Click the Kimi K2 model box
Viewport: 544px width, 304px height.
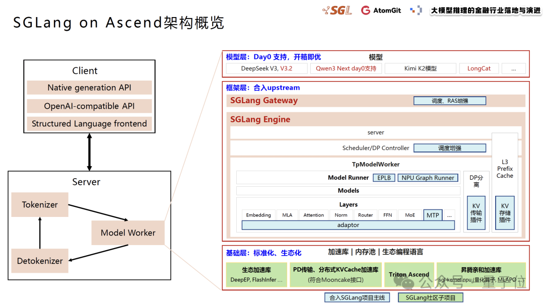[x=421, y=68]
